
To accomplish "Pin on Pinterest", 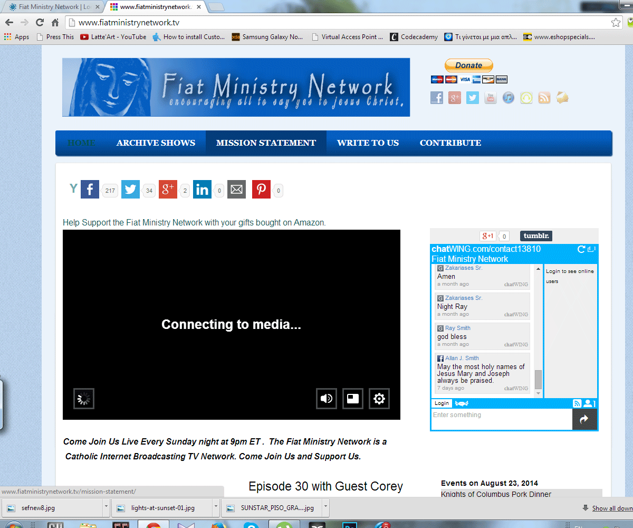I will pyautogui.click(x=261, y=190).
